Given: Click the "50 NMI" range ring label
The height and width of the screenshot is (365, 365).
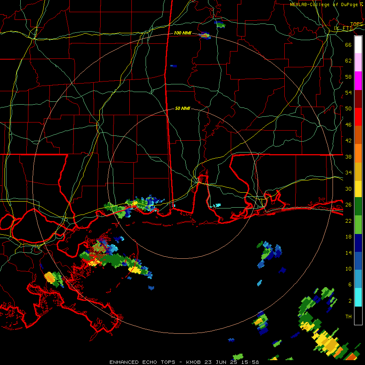Looking at the screenshot, I should coord(182,108).
